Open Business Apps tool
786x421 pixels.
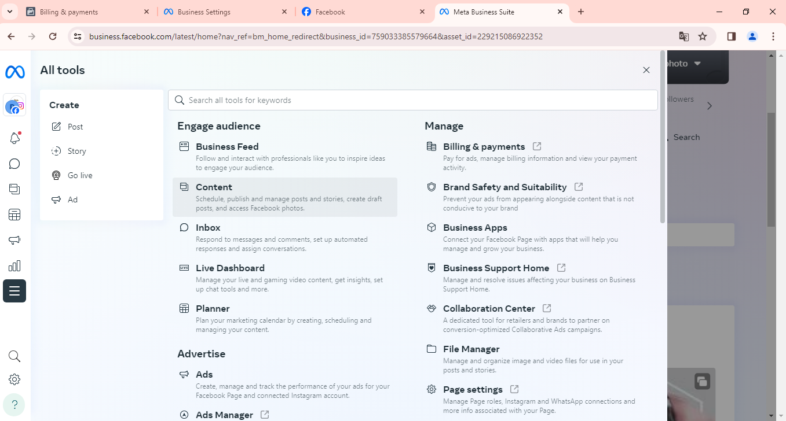(532, 238)
